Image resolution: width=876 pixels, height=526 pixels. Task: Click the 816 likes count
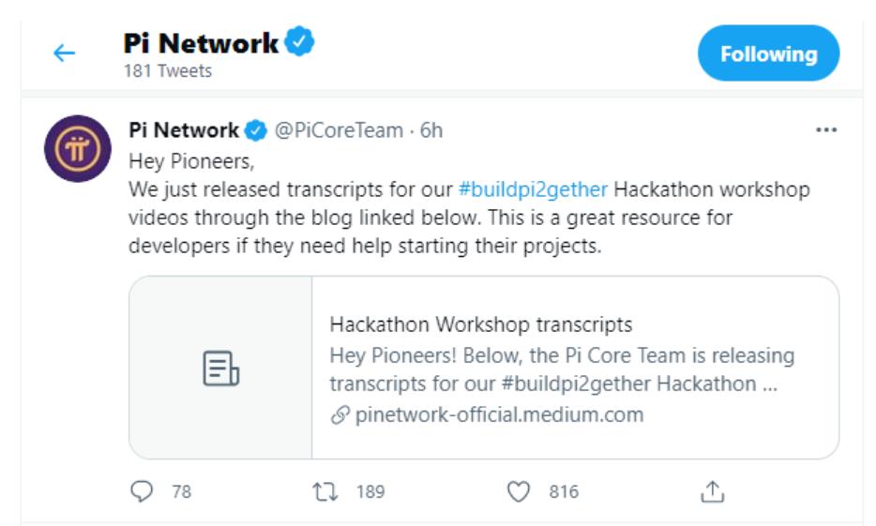click(564, 491)
